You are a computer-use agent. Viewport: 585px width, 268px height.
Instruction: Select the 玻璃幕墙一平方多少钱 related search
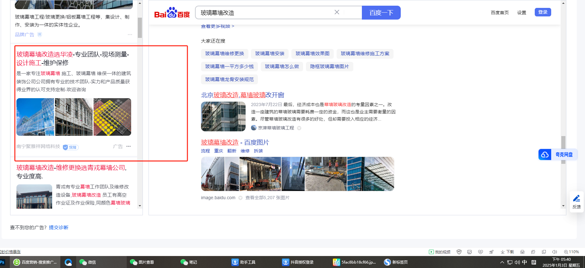click(x=229, y=67)
